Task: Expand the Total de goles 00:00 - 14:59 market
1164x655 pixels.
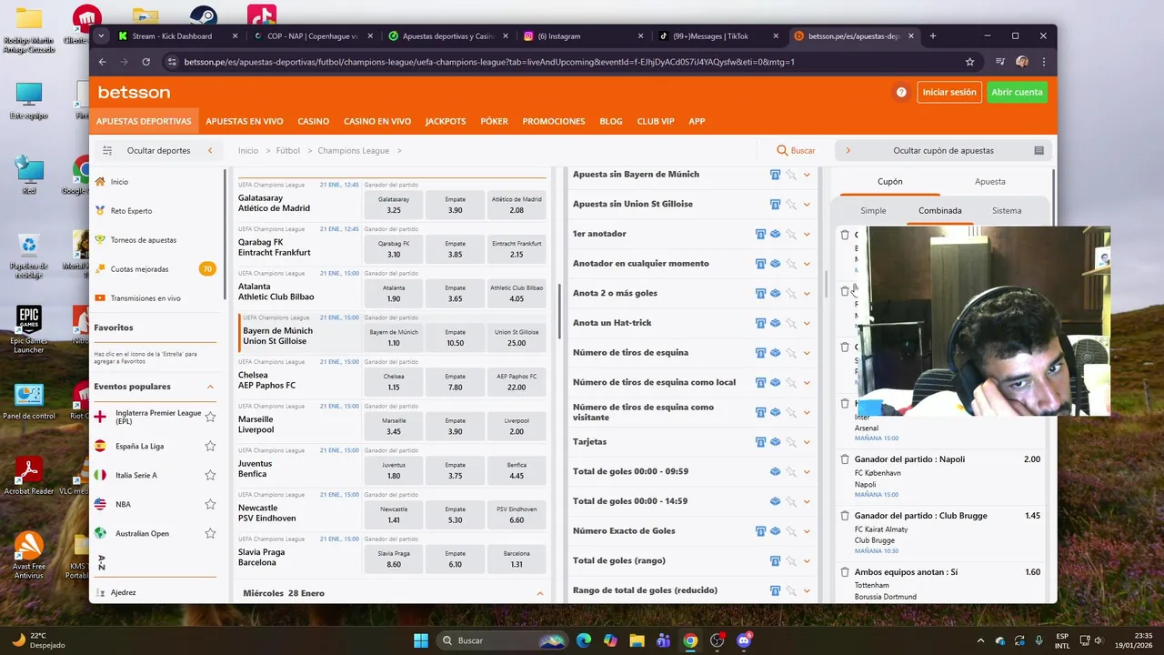Action: [807, 501]
